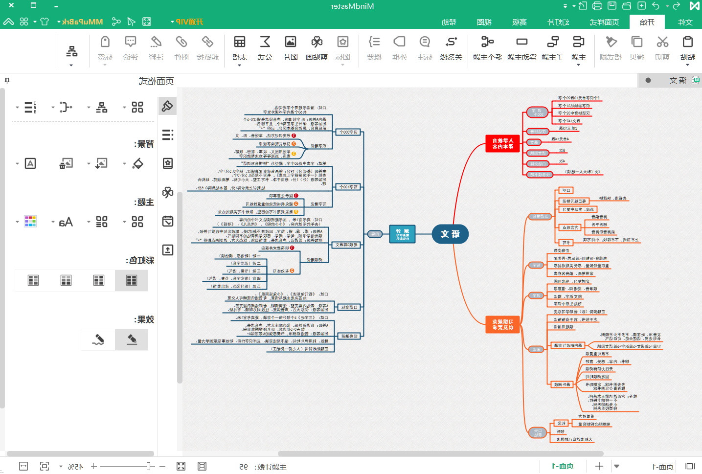Switch to Slideshow (幻灯片) tab

click(x=558, y=22)
